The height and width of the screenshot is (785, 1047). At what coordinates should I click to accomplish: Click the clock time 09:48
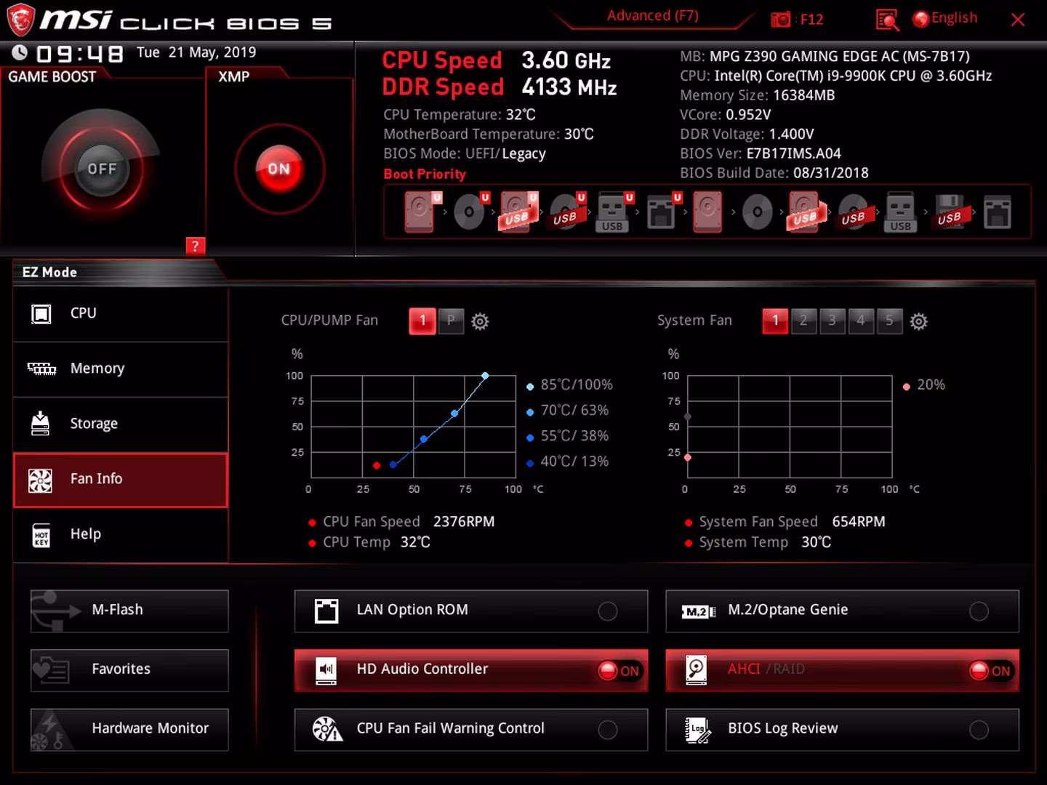click(79, 54)
